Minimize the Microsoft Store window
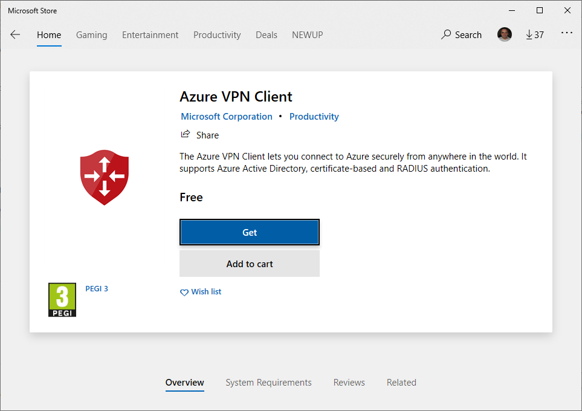The image size is (582, 411). pos(512,10)
